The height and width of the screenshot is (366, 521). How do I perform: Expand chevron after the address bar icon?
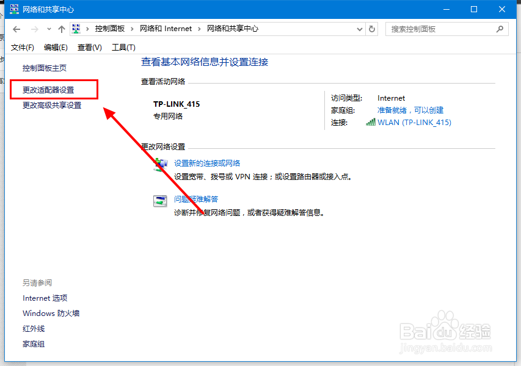point(87,29)
